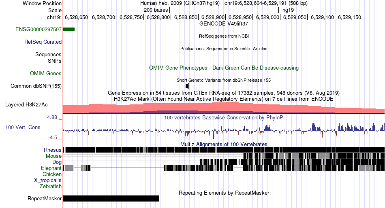385x208 pixels.
Task: Click the 4.88 PhyloP upper value
Action: click(x=52, y=117)
